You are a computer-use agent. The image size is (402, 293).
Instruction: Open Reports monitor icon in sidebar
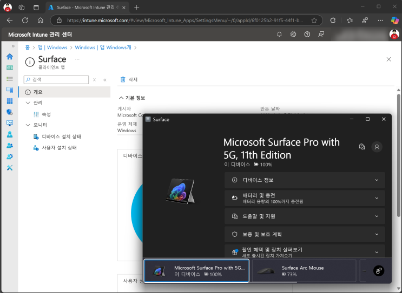point(10,123)
